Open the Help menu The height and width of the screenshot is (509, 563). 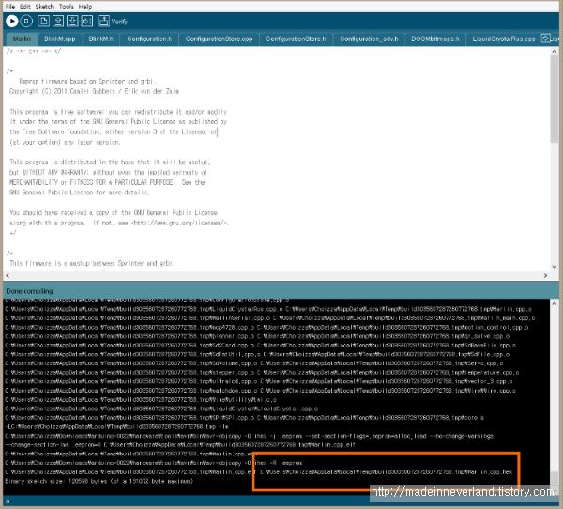[x=85, y=7]
